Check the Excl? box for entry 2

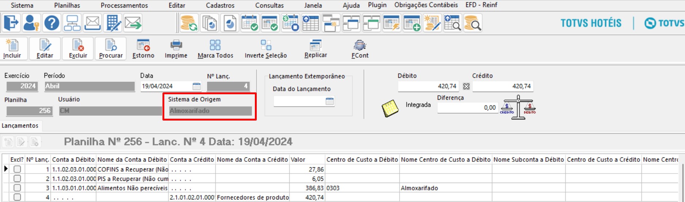(17, 179)
